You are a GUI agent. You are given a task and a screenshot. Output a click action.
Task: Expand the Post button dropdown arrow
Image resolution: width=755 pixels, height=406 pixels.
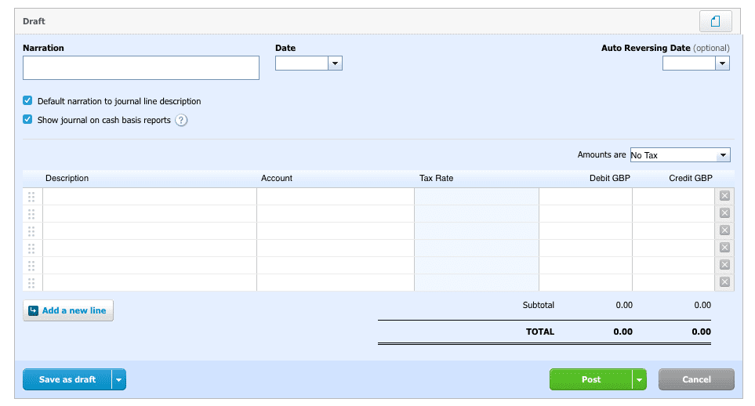point(639,379)
